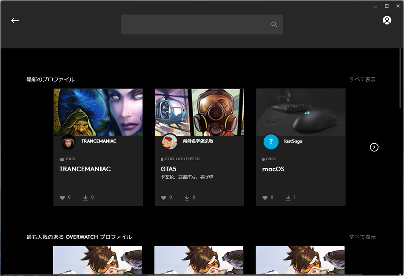This screenshot has width=404, height=276.
Task: Select TRANCEMANIAC profile title
Action: pyautogui.click(x=85, y=169)
